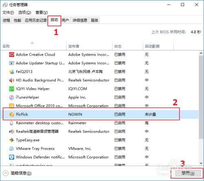Click the Rainmeter droplet icon
Image resolution: width=204 pixels, height=181 pixels.
[x=11, y=123]
